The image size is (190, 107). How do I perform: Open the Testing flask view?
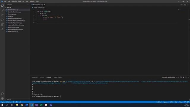coord(2,29)
